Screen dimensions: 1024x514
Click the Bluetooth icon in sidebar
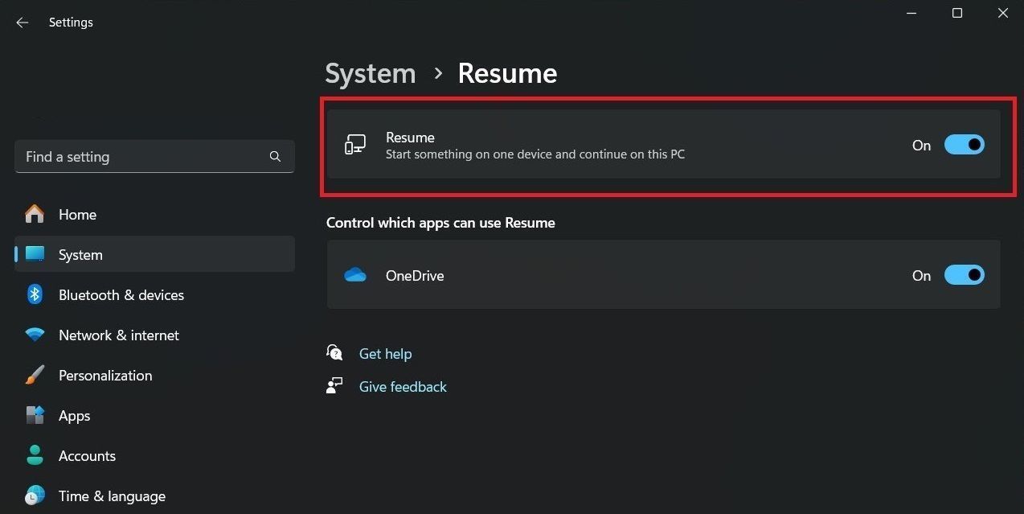35,294
